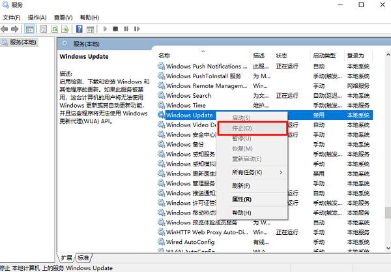Select 属性(R) in the context menu
This screenshot has height=272, width=391.
(242, 199)
